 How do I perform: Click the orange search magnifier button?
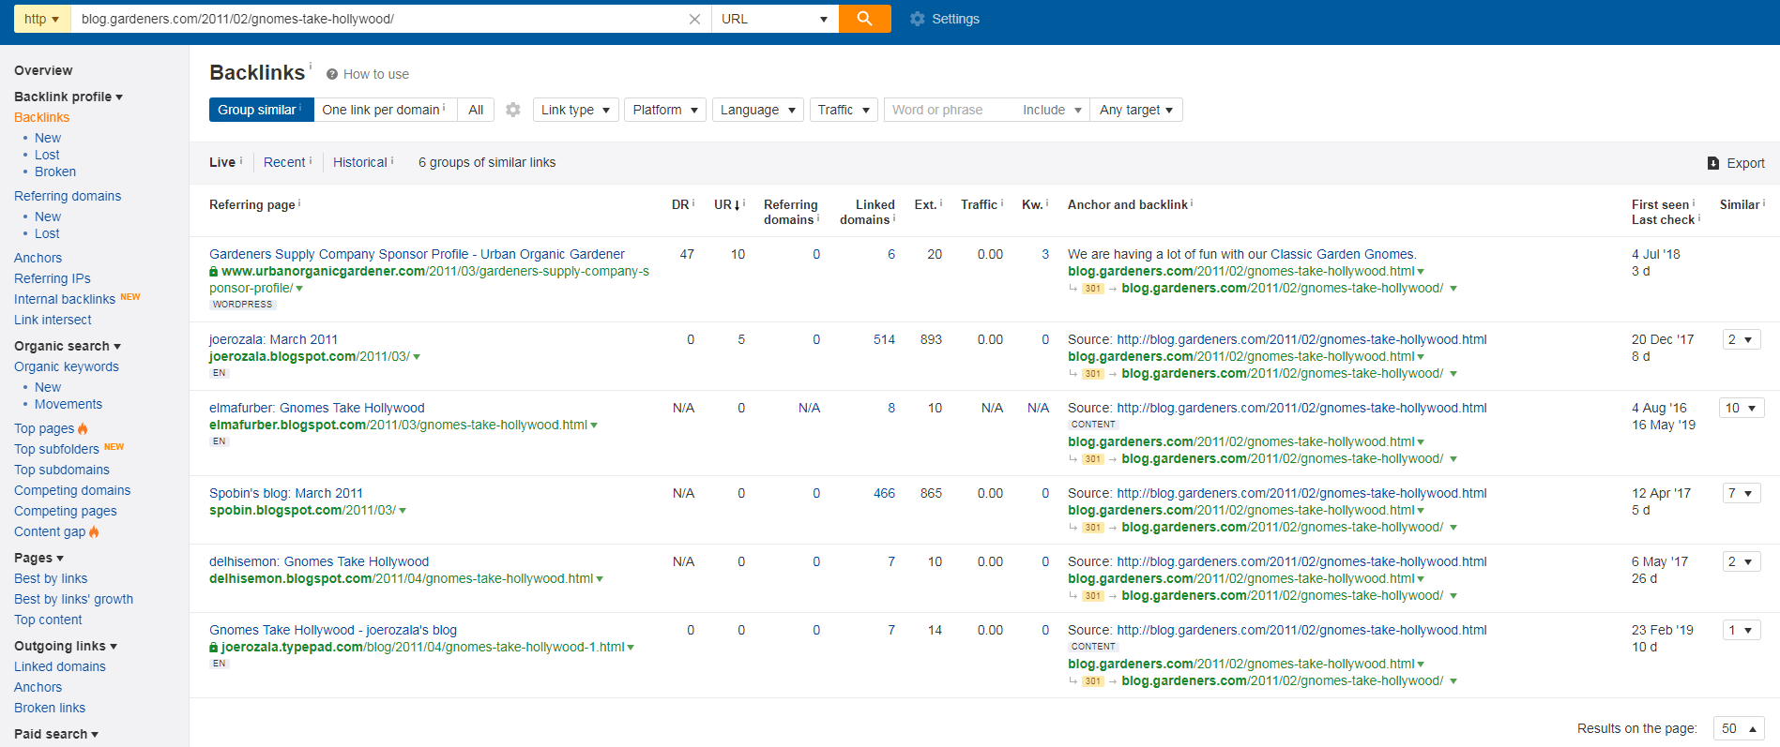tap(864, 19)
